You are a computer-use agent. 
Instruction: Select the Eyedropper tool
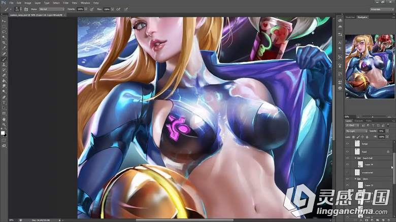[x=4, y=48]
